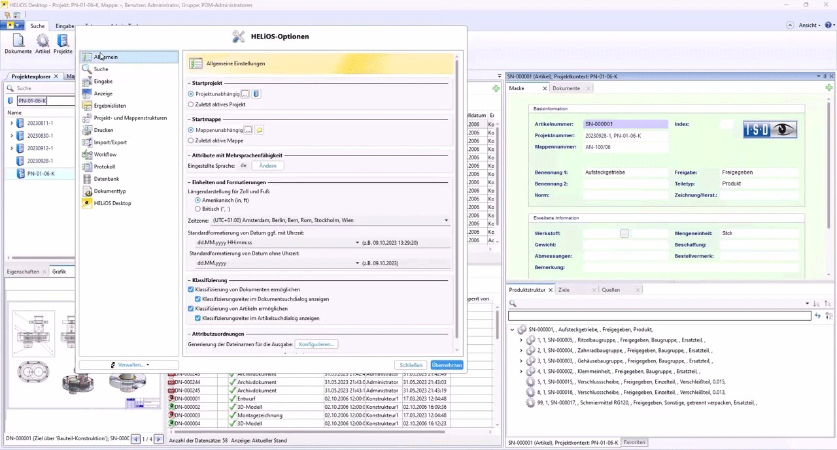Toggle Klassifizierungsreiter im Artikelsuchdialog anzeigen checkbox

[x=198, y=319]
